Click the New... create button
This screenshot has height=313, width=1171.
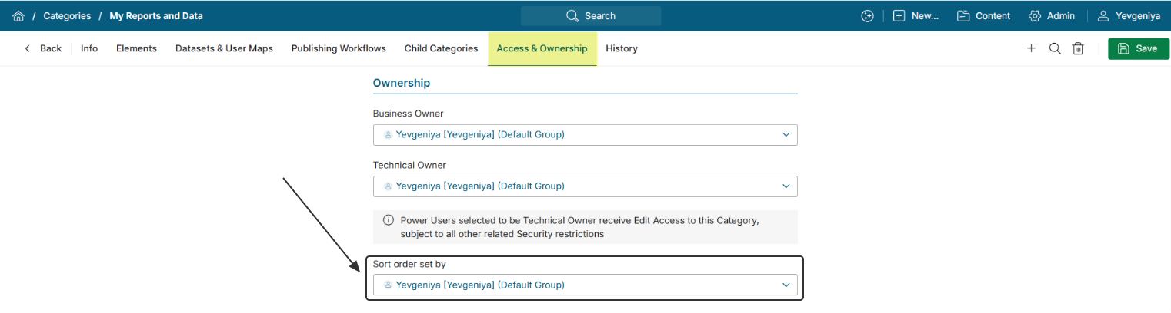tap(916, 16)
